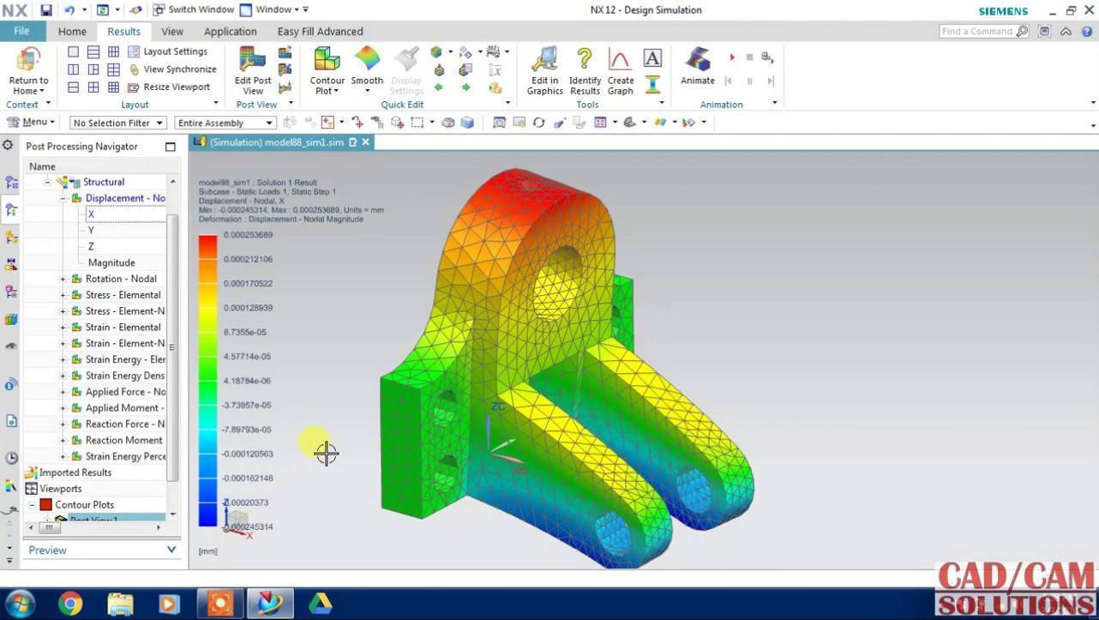Click the stop animation control
This screenshot has width=1099, height=620.
(749, 57)
